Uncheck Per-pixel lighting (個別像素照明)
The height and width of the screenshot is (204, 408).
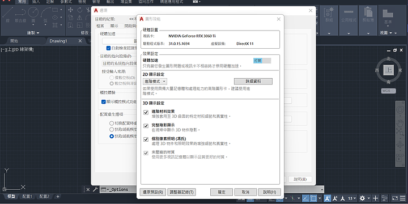[x=146, y=139]
